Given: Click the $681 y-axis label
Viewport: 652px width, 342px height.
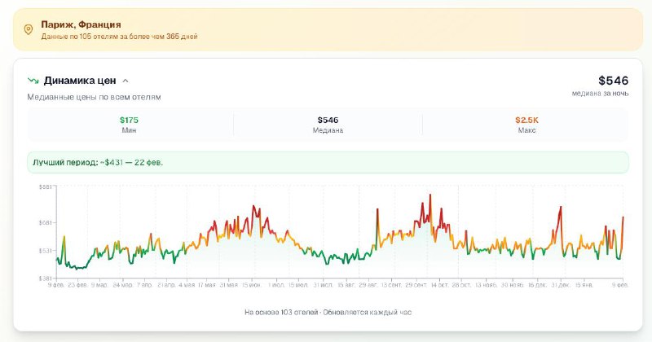Looking at the screenshot, I should 45,223.
